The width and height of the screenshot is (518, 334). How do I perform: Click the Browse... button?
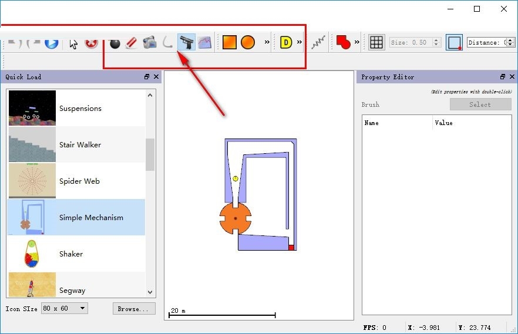tap(134, 309)
